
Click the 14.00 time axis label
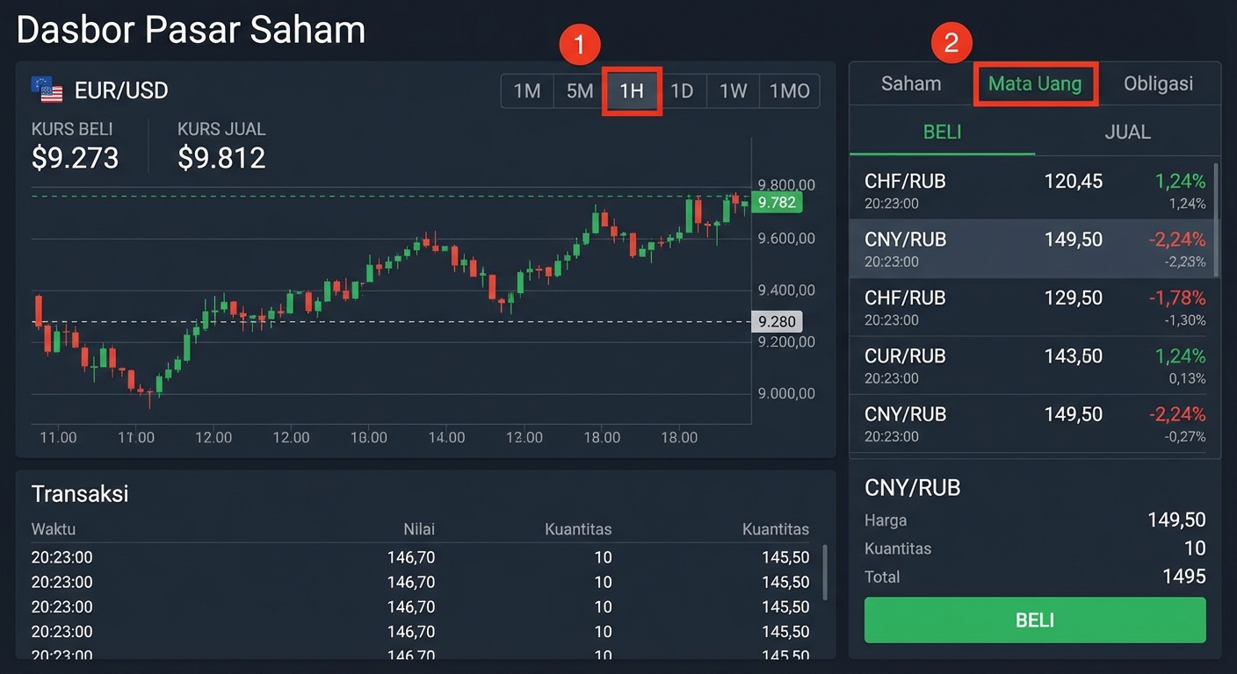[x=445, y=437]
